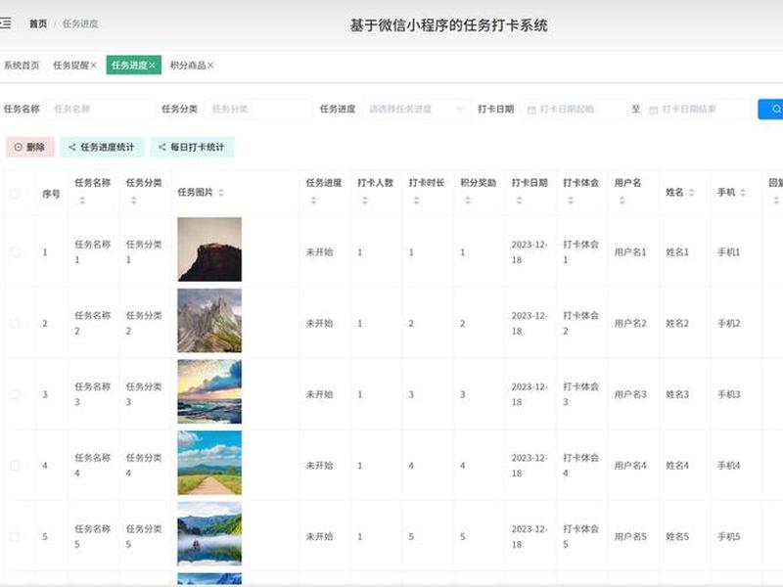Close the 任务提醒 tab
Image resolution: width=783 pixels, height=587 pixels.
(x=93, y=66)
